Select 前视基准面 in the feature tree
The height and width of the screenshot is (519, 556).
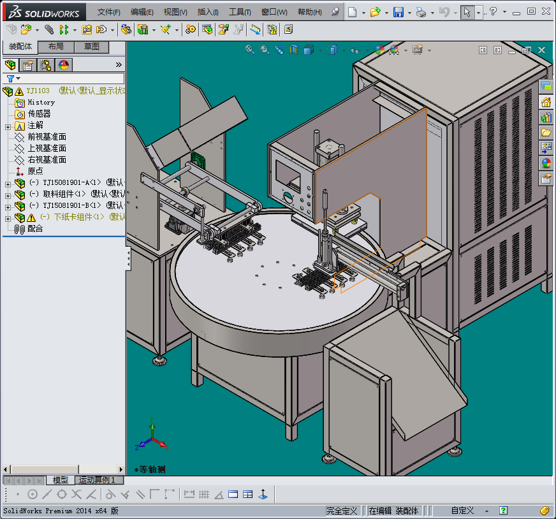tap(47, 137)
